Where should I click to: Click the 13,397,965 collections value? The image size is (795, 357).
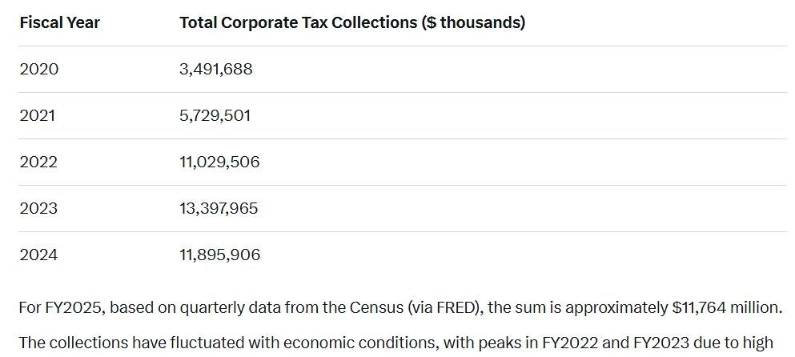[219, 208]
